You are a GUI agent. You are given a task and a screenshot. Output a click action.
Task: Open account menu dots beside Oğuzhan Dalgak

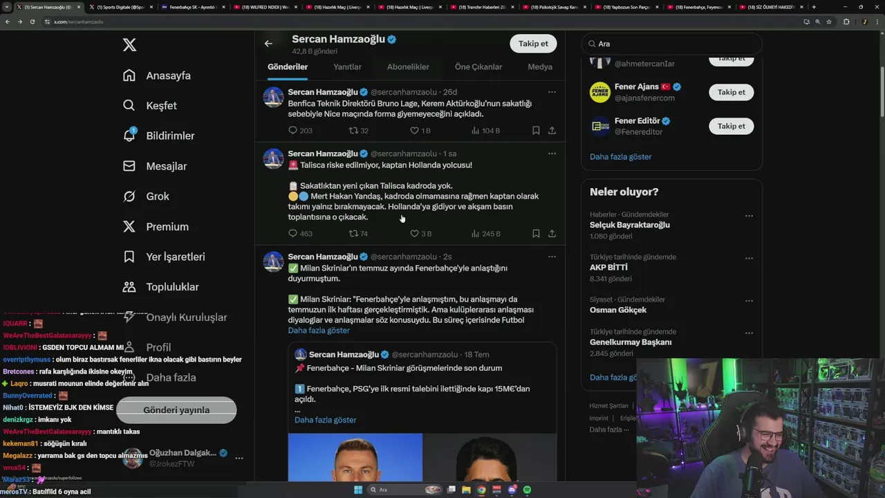(x=239, y=458)
